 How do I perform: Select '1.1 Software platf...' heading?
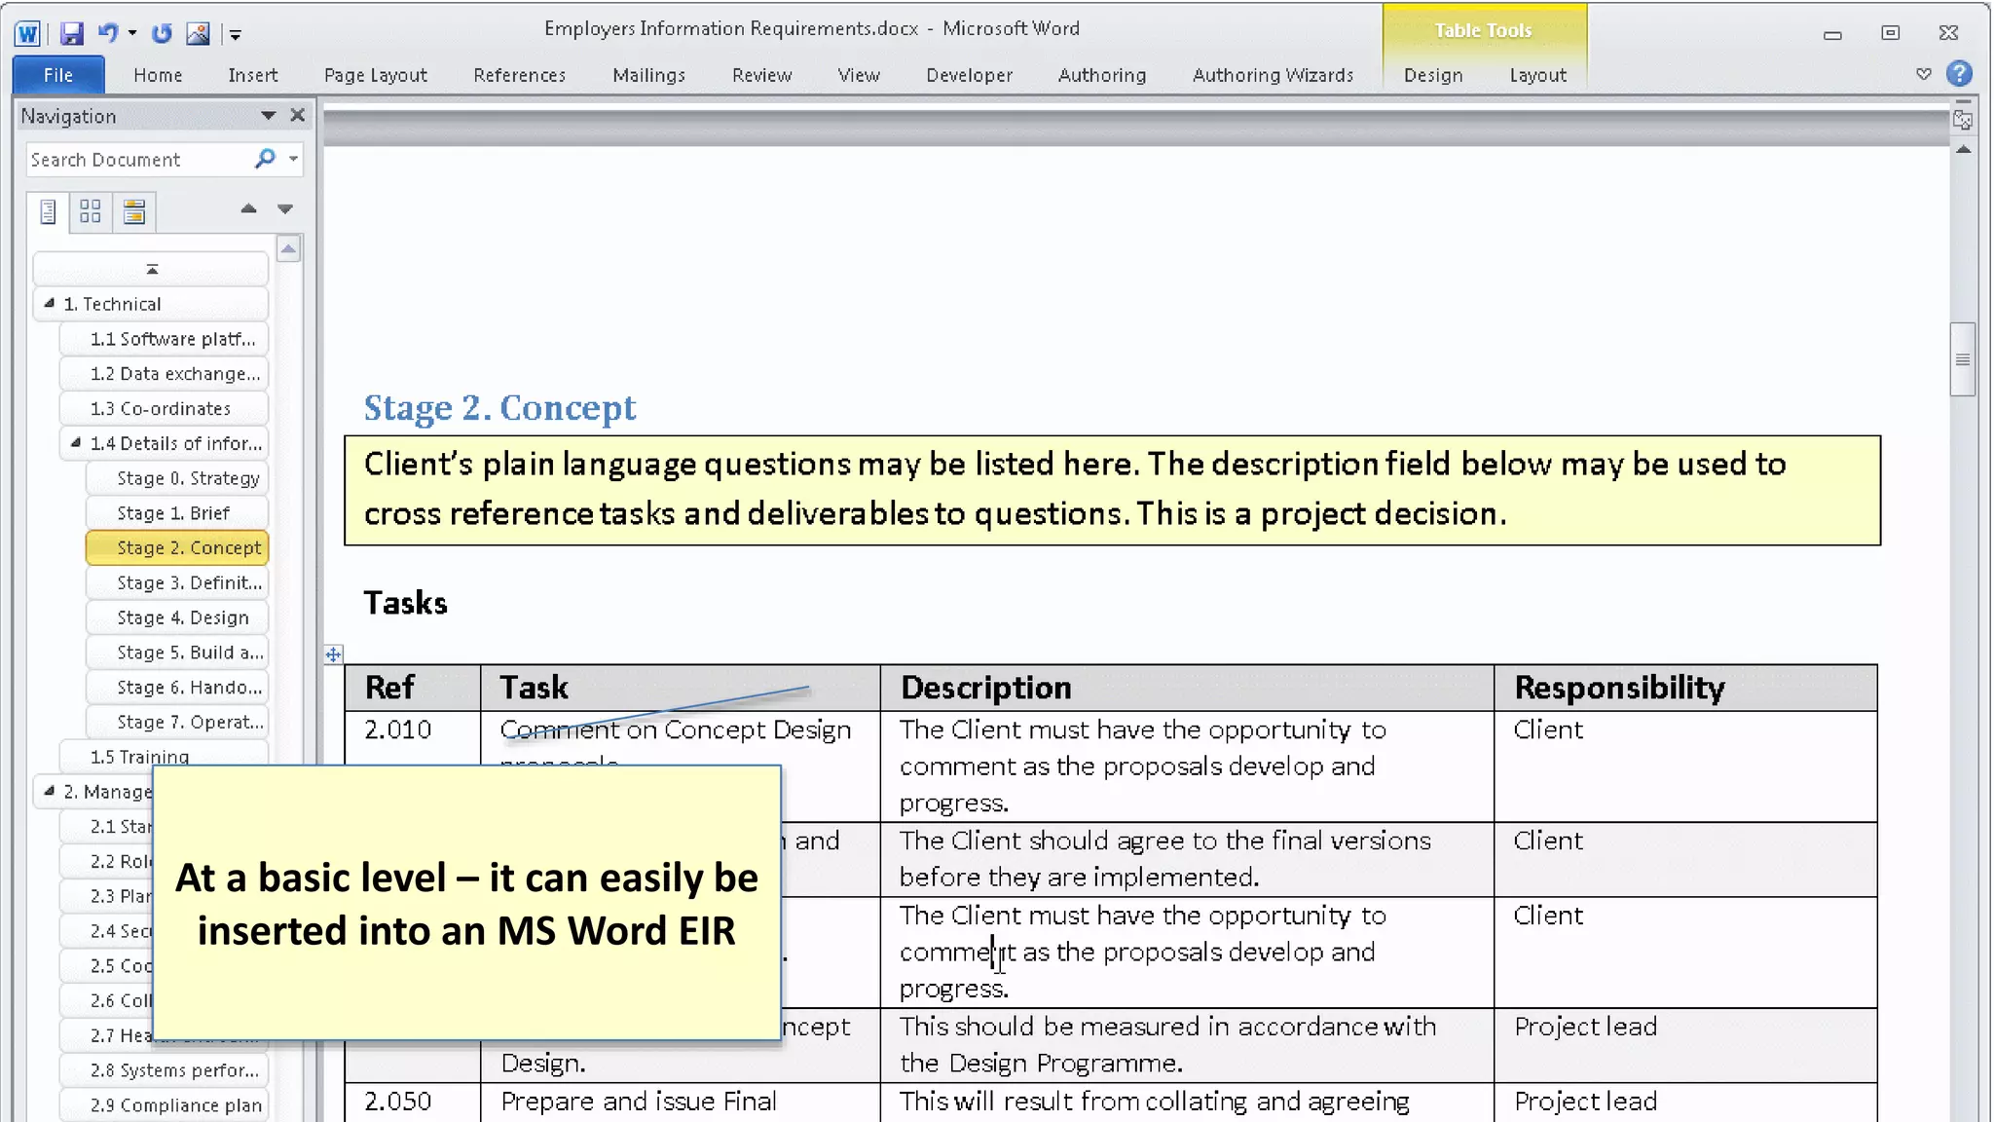[x=164, y=339]
